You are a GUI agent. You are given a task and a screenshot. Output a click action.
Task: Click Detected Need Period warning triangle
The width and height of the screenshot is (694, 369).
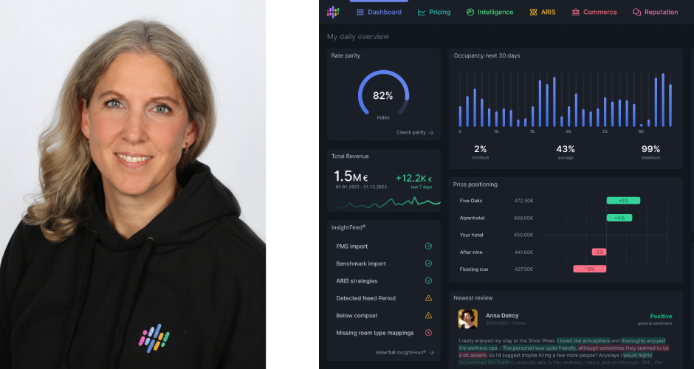(428, 298)
